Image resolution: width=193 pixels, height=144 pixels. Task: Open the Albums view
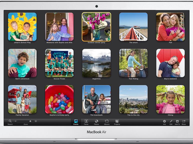pos(107,122)
